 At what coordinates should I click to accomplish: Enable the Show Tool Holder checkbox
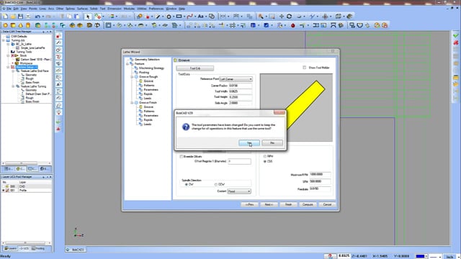305,68
